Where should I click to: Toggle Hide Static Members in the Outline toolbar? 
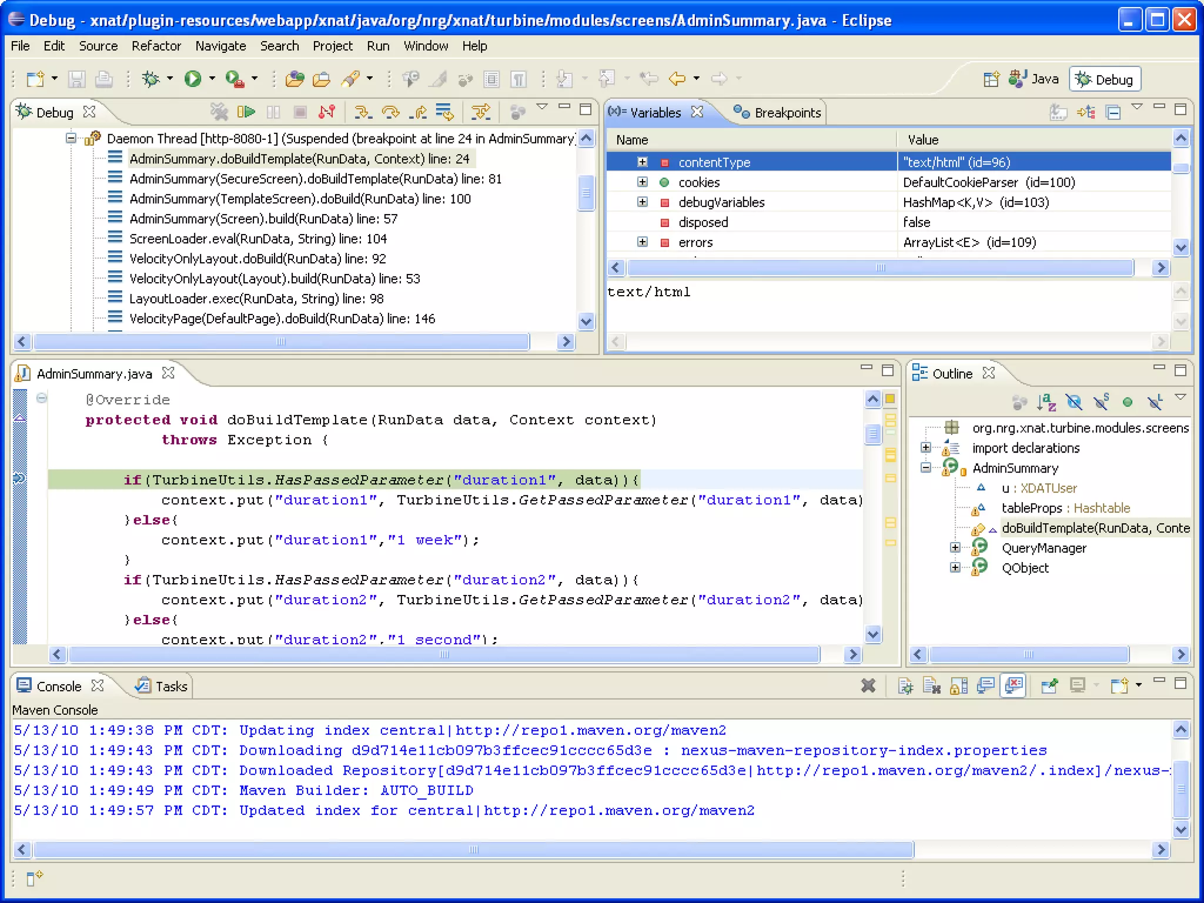(x=1101, y=402)
